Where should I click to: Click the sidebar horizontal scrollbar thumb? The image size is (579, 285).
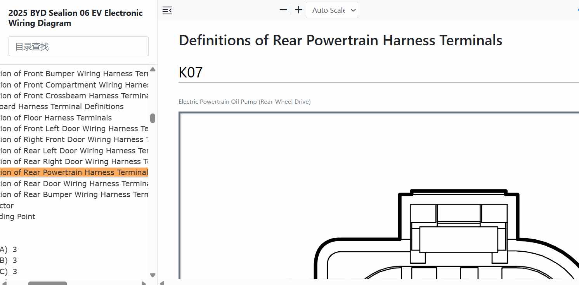click(47, 283)
